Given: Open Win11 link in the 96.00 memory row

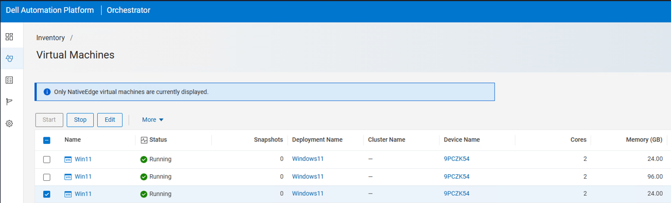Looking at the screenshot, I should pyautogui.click(x=83, y=177).
